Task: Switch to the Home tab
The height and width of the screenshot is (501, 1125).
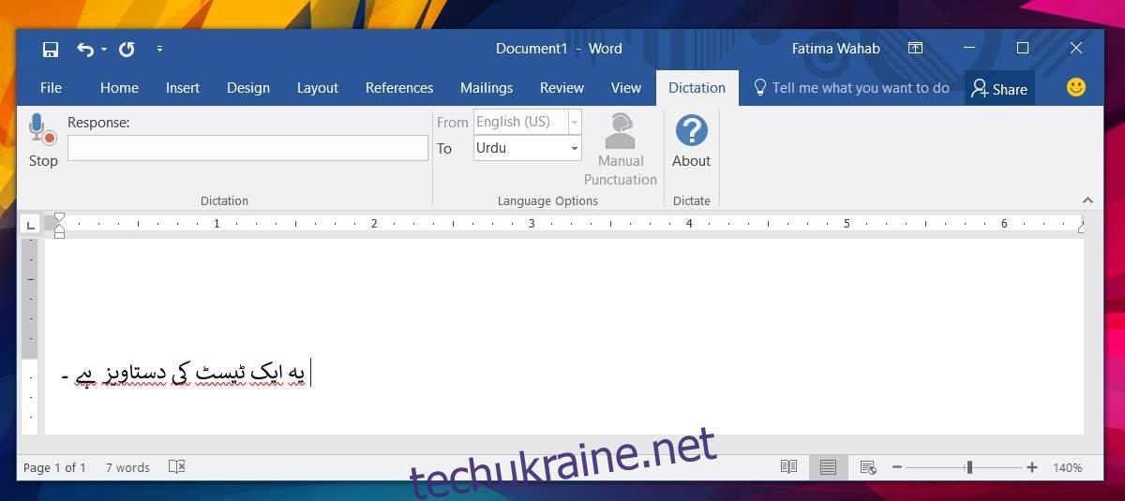Action: pyautogui.click(x=119, y=88)
